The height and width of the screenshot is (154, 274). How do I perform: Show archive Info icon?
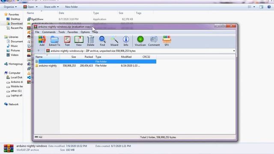click(x=126, y=41)
